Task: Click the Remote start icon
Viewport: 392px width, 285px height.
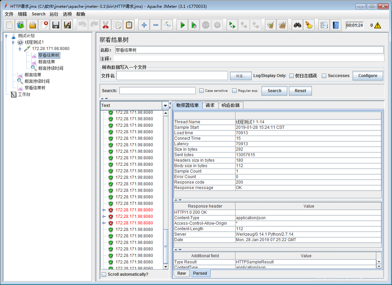Action: click(232, 25)
